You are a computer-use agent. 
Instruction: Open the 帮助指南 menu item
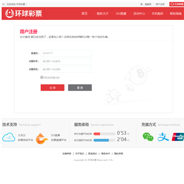[176, 14]
